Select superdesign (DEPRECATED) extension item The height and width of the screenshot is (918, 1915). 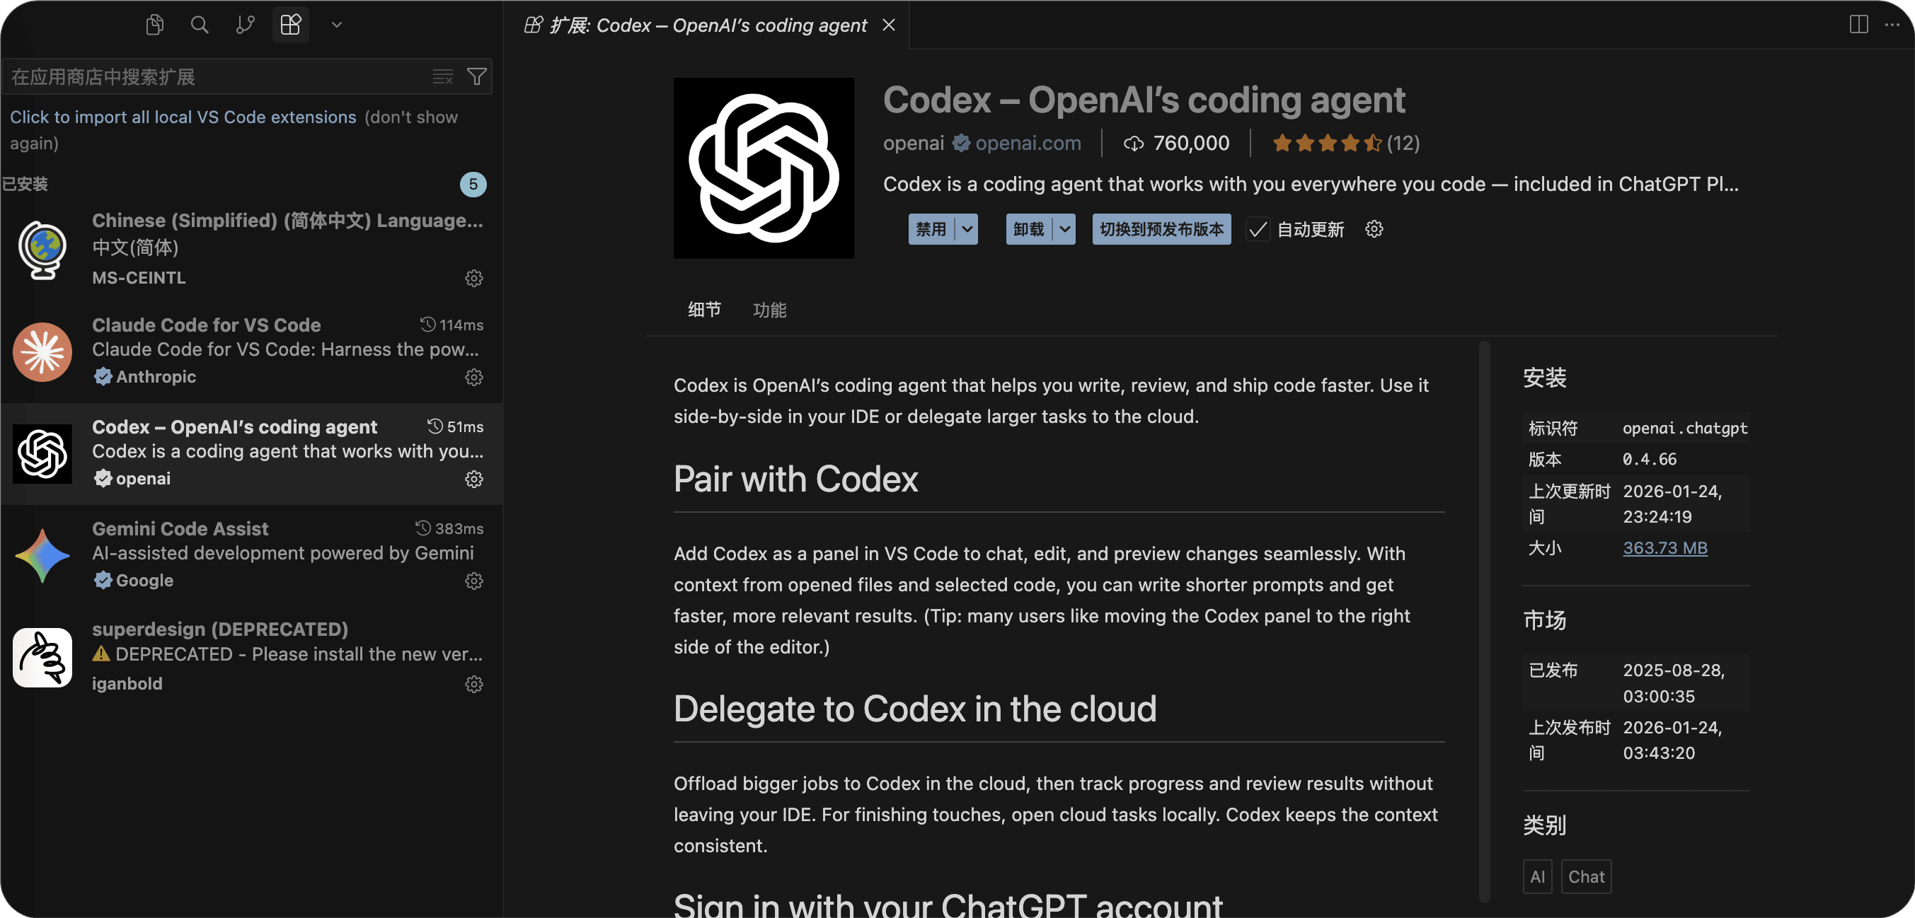tap(251, 656)
